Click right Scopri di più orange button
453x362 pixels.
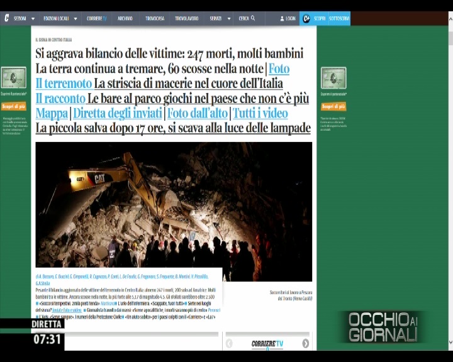coord(333,106)
